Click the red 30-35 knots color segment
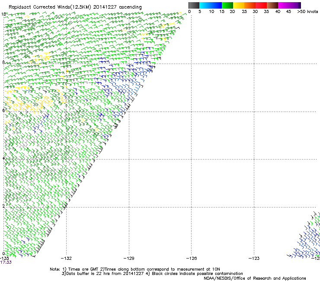The image size is (320, 281). tap(261, 5)
